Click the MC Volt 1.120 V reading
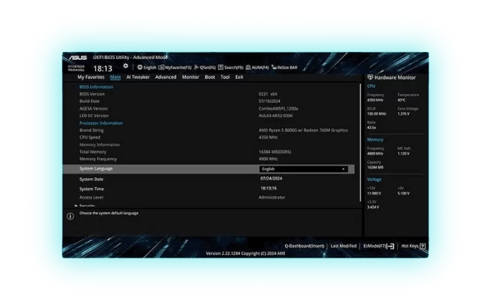The image size is (487, 307). 403,153
